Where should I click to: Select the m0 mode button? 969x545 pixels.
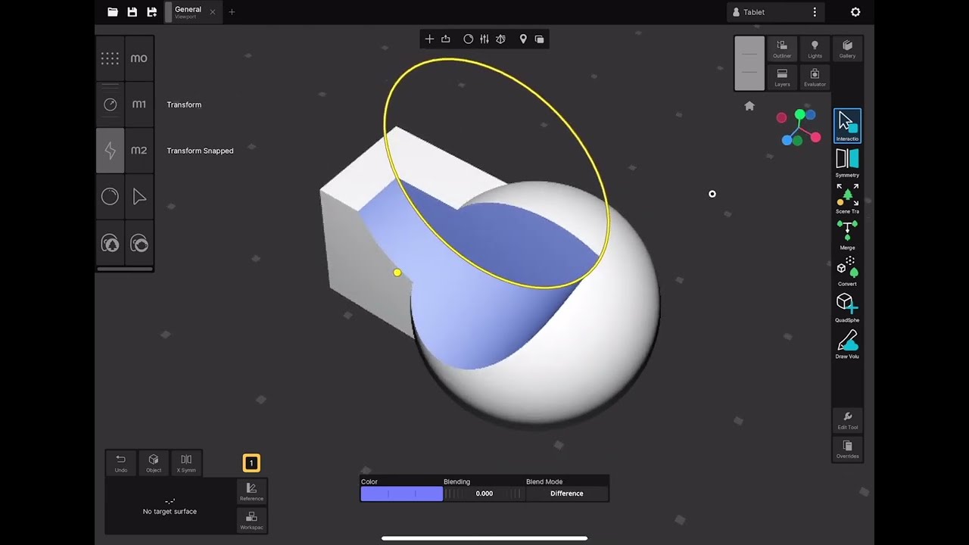tap(139, 58)
